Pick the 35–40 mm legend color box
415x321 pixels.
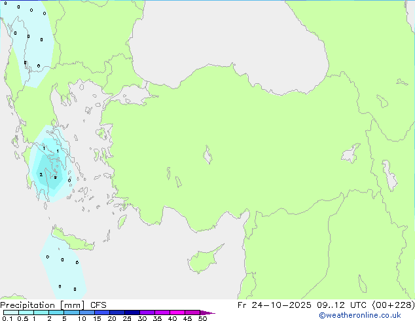[x=162, y=312]
